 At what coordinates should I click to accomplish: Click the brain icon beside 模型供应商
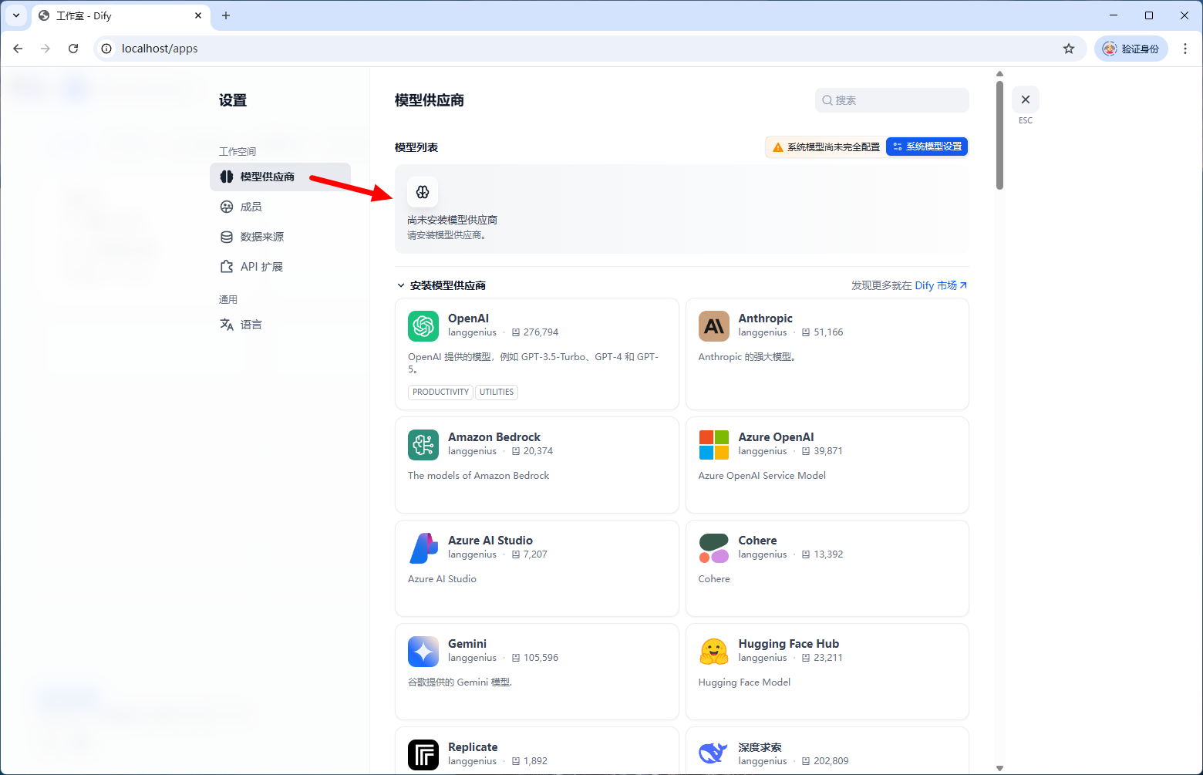pos(226,177)
